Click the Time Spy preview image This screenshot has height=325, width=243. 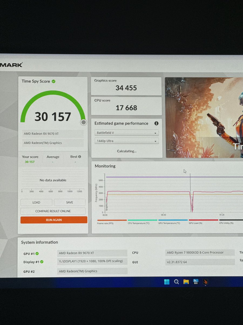[x=204, y=118]
